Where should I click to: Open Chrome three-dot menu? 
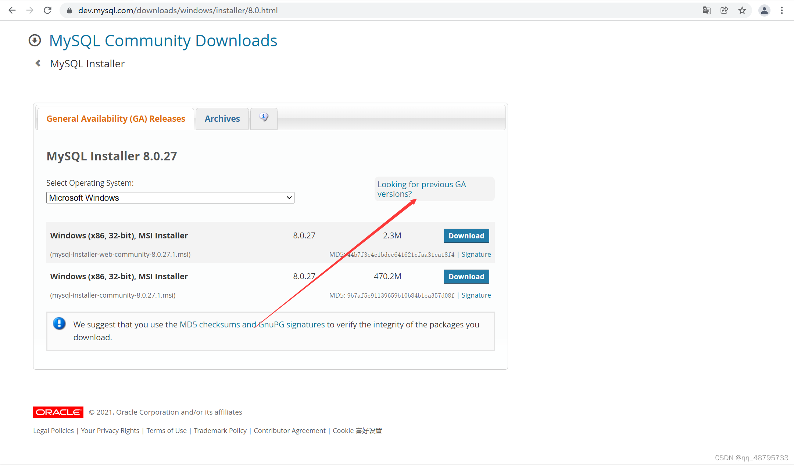782,10
